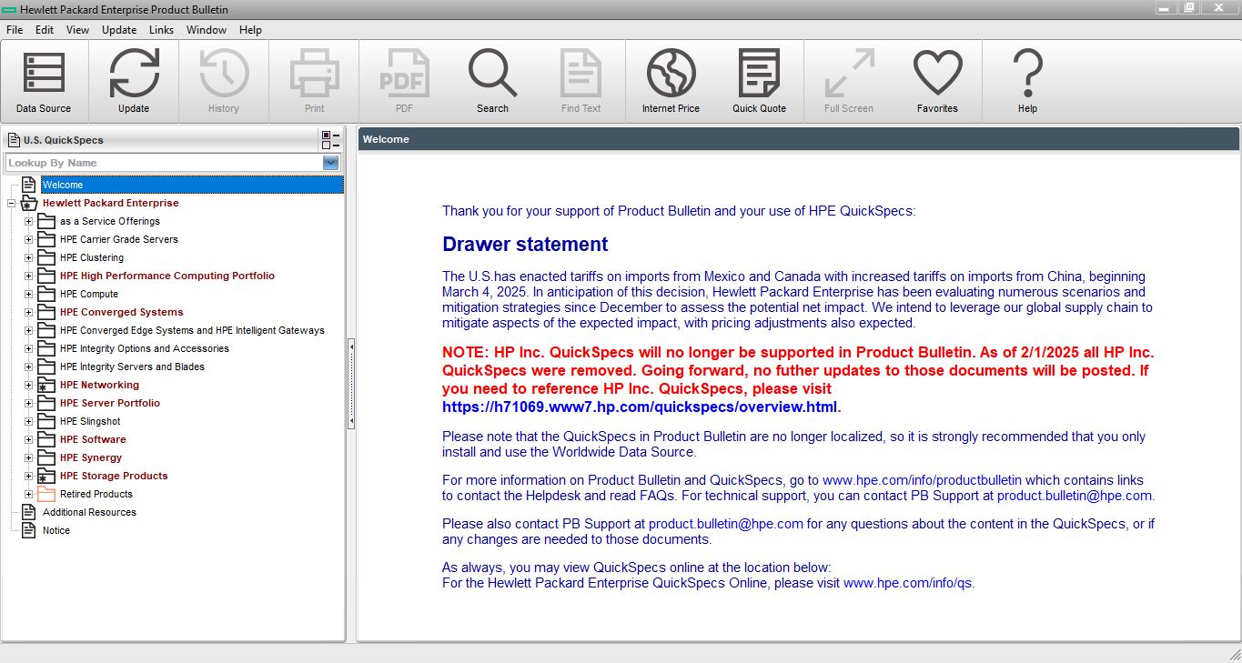Open the Update menu
This screenshot has height=663, width=1242.
pyautogui.click(x=119, y=30)
